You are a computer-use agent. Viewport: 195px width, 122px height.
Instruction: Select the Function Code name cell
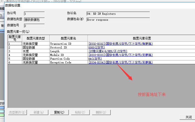(x=69, y=59)
